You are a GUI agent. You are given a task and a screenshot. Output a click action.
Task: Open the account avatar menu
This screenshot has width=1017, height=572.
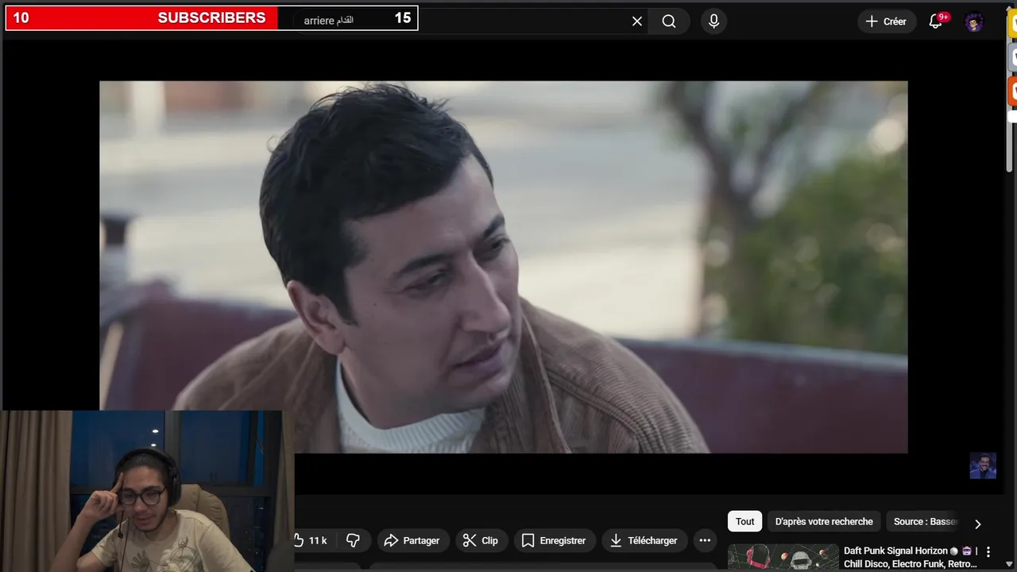[974, 21]
